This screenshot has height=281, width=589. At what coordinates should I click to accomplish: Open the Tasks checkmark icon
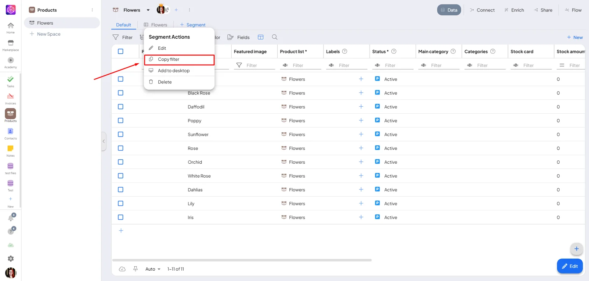click(11, 79)
